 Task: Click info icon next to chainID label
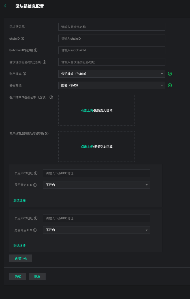pyautogui.click(x=22, y=39)
